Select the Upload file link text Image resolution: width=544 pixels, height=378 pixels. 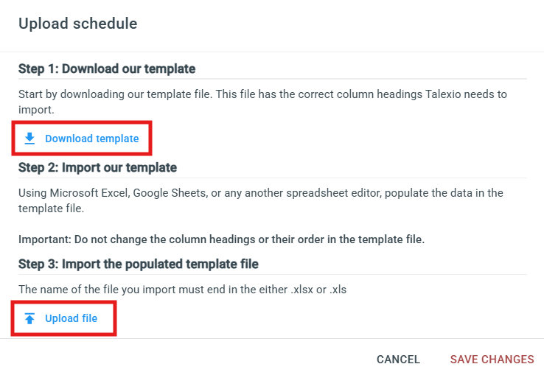(71, 318)
